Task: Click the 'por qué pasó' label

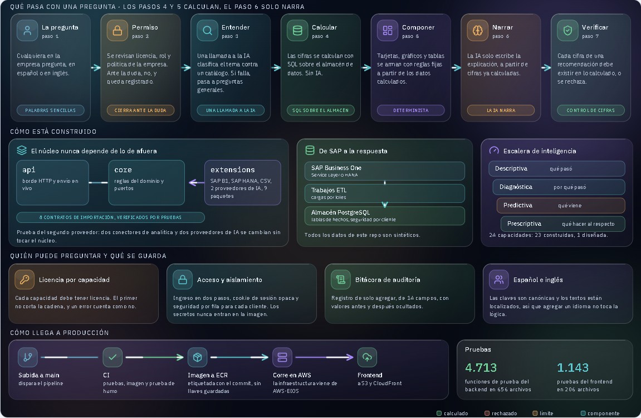Action: [x=570, y=187]
